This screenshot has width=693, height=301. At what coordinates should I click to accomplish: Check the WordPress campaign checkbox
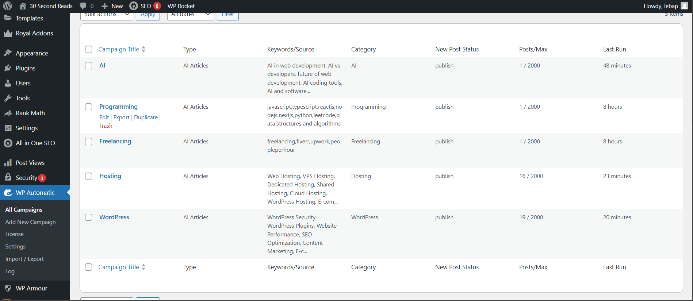[88, 217]
